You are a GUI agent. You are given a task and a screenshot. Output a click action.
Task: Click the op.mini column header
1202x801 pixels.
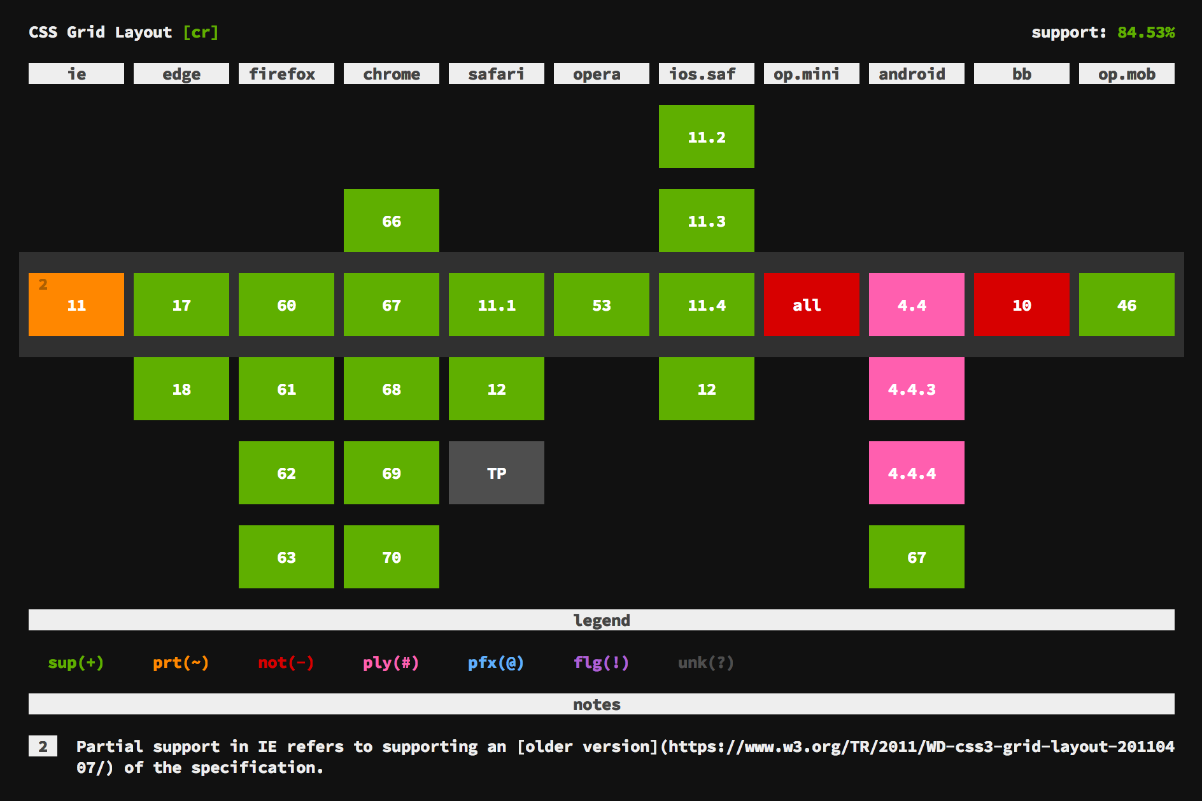(812, 74)
